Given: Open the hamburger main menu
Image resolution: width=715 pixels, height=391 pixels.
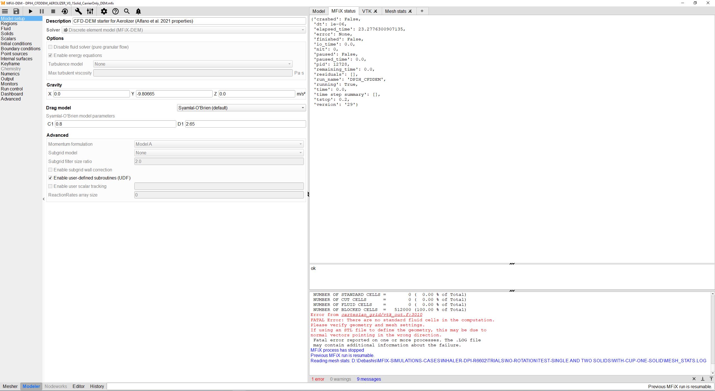Looking at the screenshot, I should point(5,11).
